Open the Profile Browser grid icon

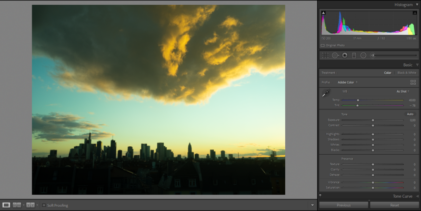tap(413, 83)
